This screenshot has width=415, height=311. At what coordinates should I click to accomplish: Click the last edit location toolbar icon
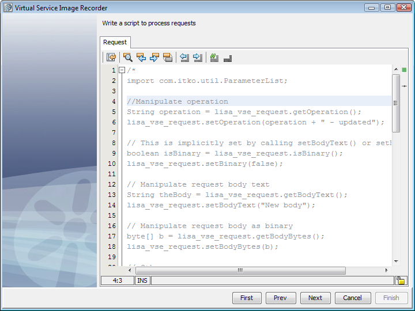click(x=111, y=57)
